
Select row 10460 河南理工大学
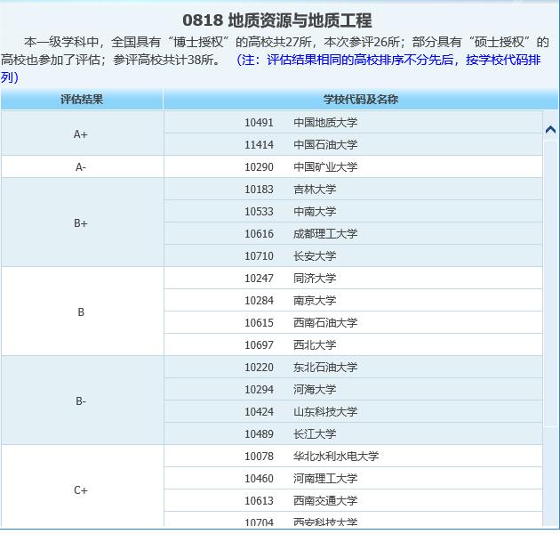click(x=353, y=478)
